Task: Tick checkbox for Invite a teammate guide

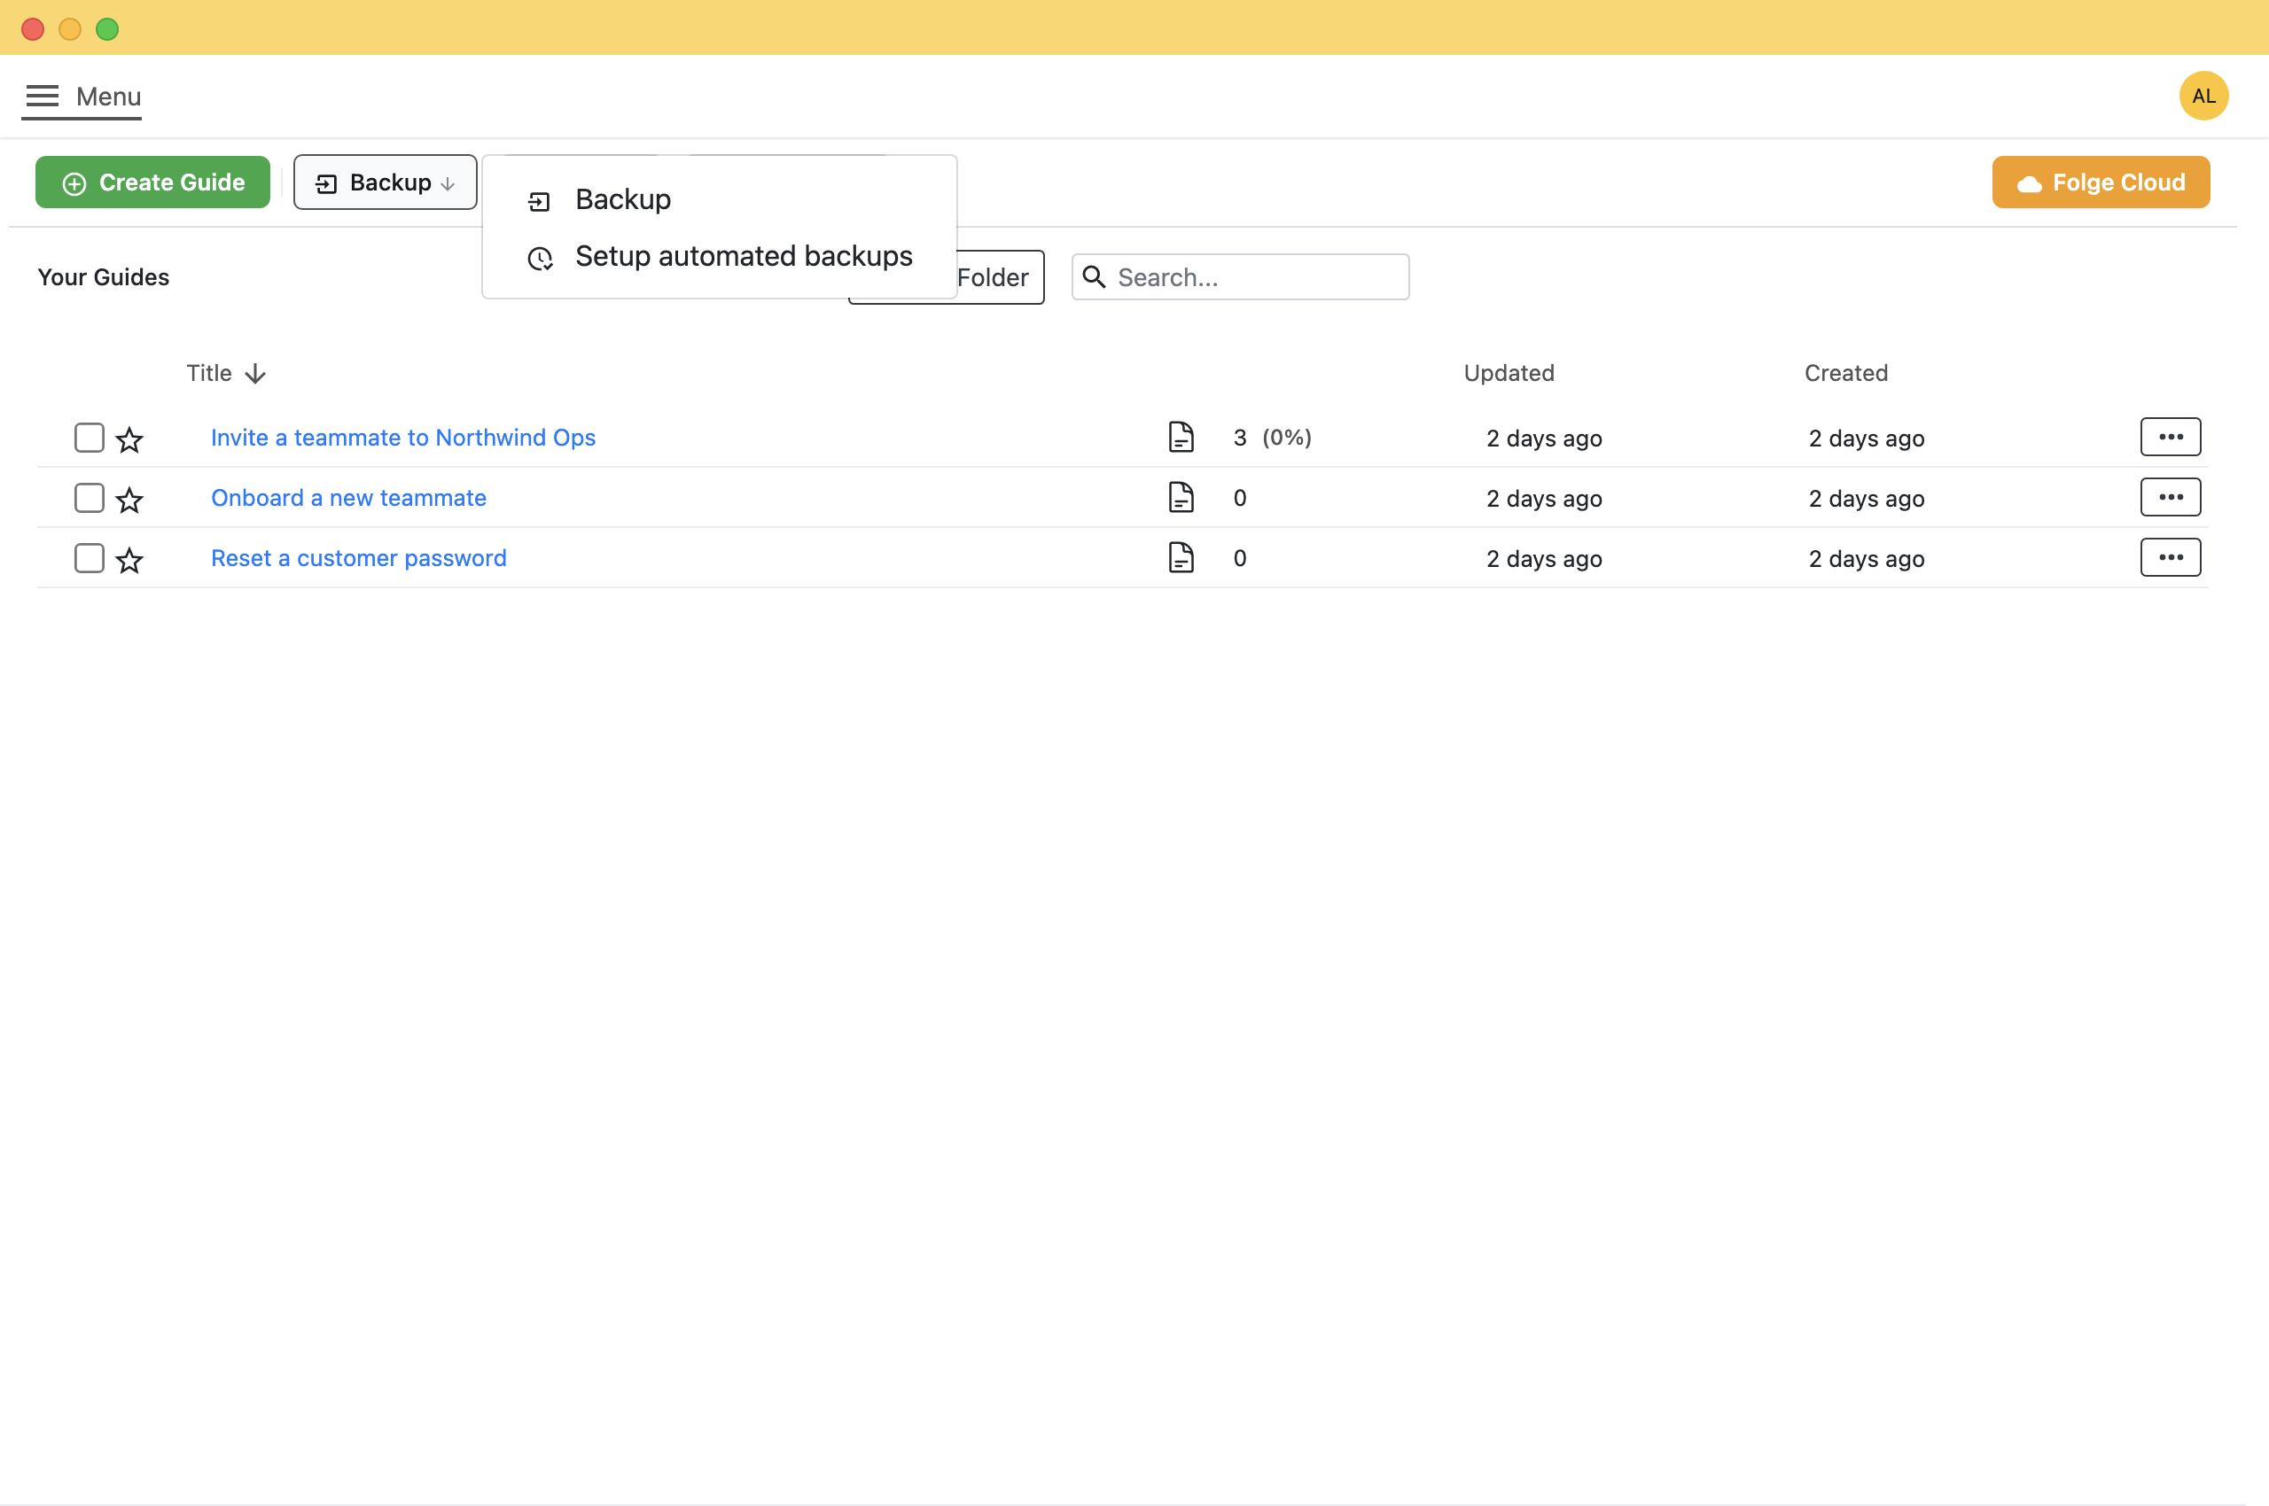Action: tap(90, 438)
